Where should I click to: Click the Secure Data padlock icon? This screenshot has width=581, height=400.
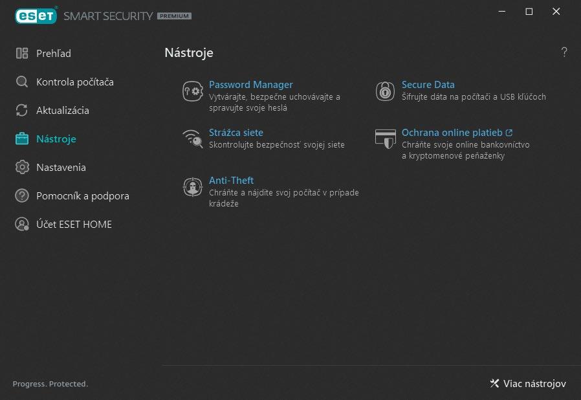tap(385, 91)
